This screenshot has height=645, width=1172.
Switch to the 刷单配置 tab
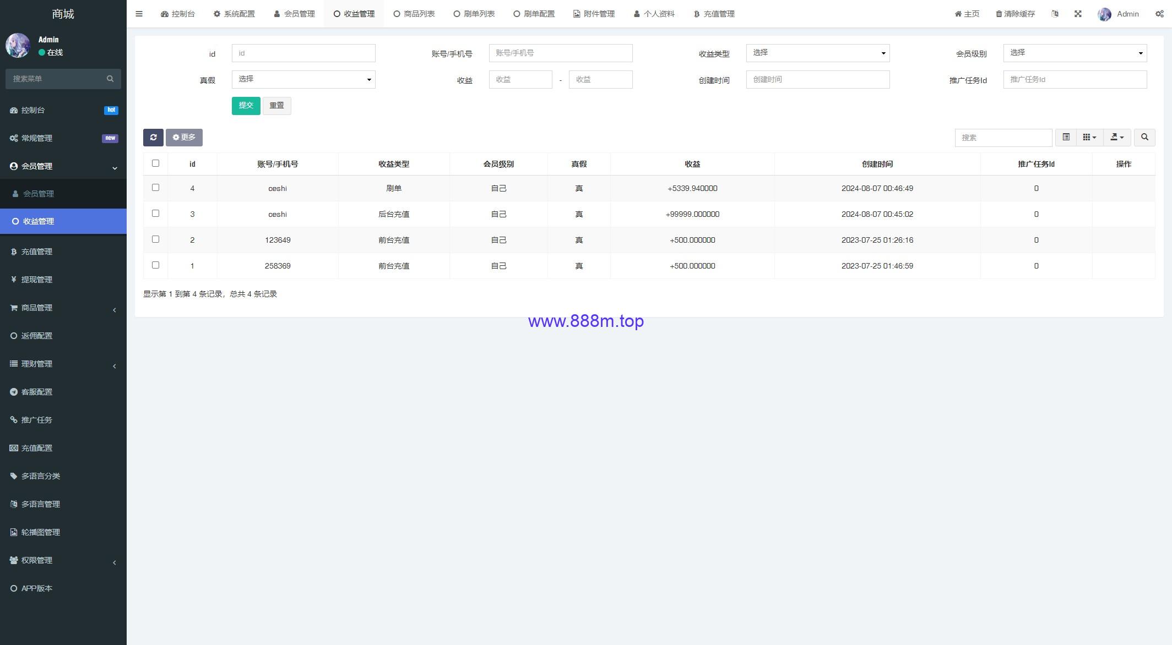pyautogui.click(x=534, y=14)
